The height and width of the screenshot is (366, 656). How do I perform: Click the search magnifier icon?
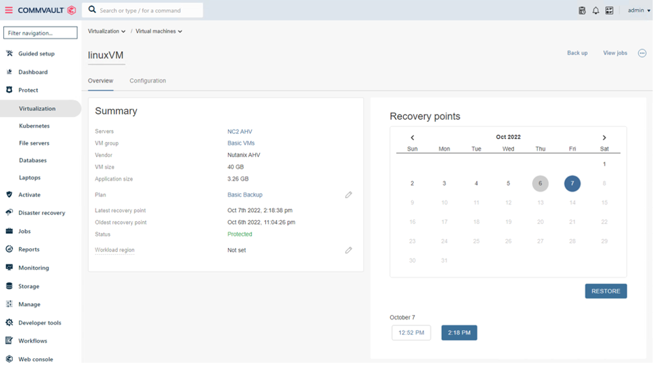click(x=92, y=10)
